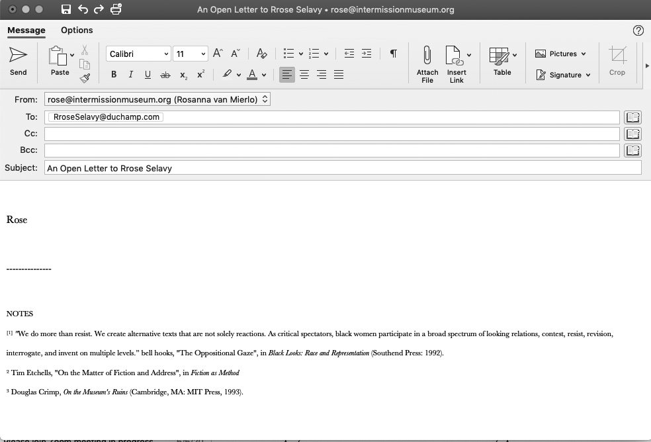651x442 pixels.
Task: Click the Pictures button
Action: pyautogui.click(x=560, y=54)
